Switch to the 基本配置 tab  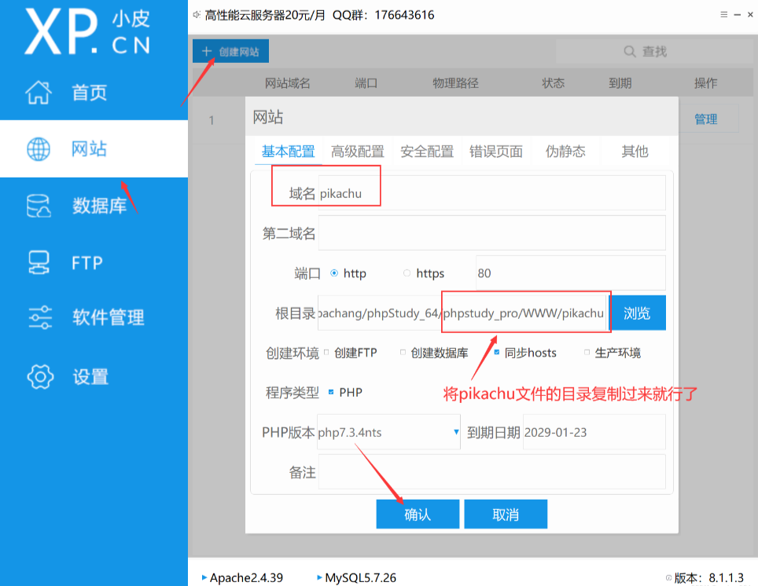click(x=288, y=151)
